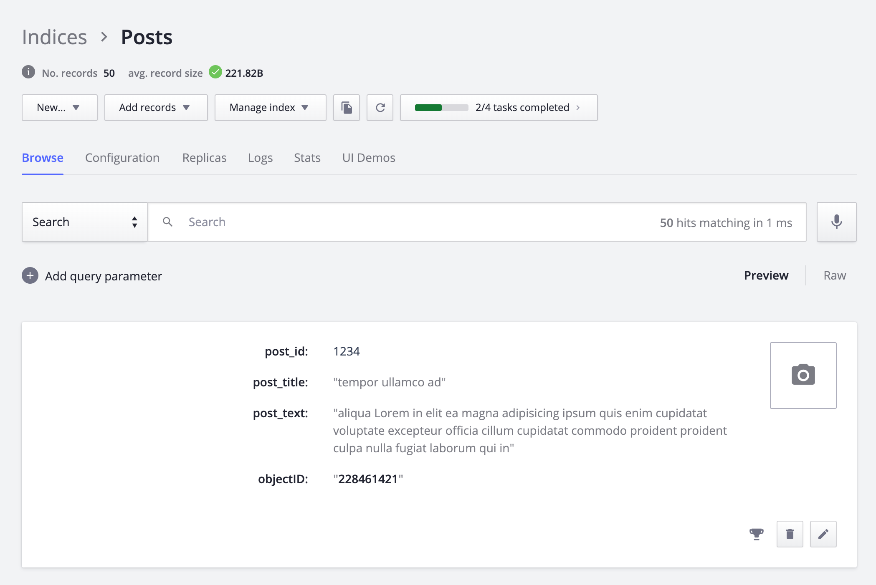Screen dimensions: 876x585
Task: Go back to Indices breadcrumb link
Action: [x=54, y=37]
